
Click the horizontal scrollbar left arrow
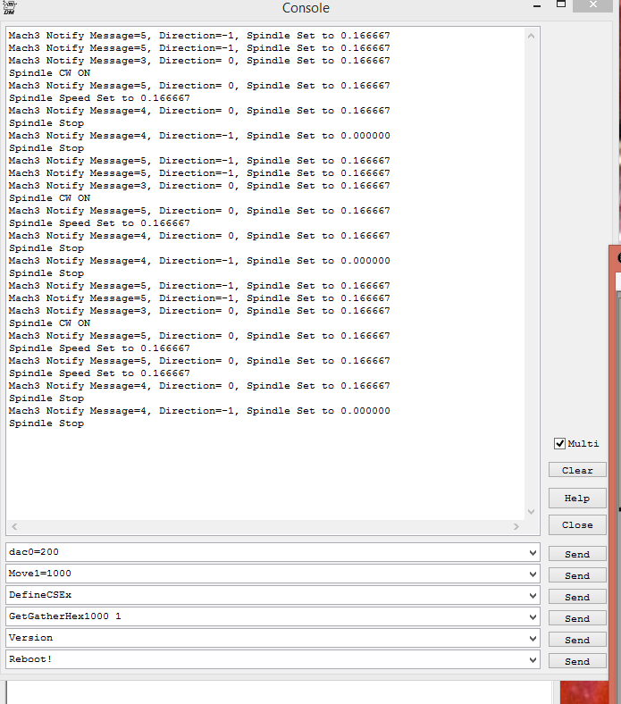(x=15, y=527)
